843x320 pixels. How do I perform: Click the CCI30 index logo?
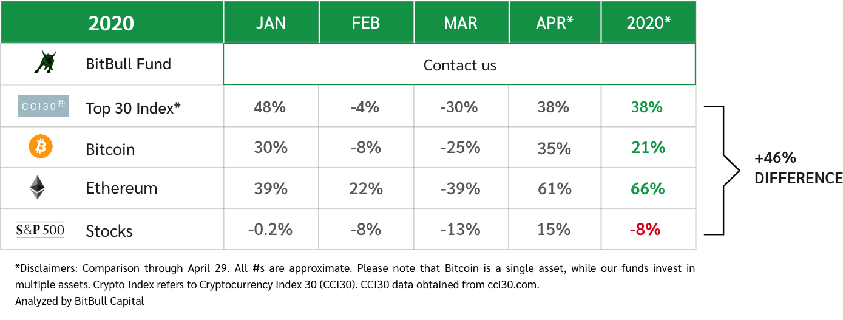tap(43, 107)
